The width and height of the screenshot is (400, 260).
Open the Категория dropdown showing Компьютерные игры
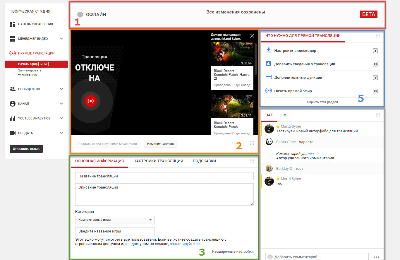click(x=115, y=220)
